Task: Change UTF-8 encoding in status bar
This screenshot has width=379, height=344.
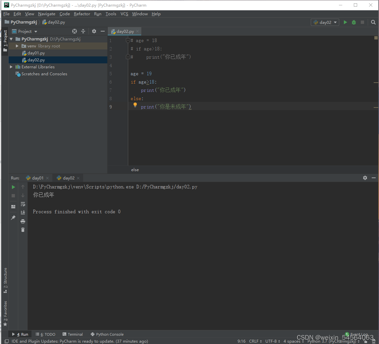Action: (x=272, y=341)
